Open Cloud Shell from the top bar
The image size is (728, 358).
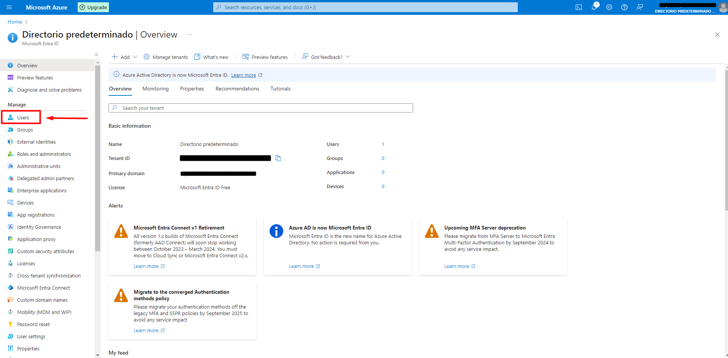click(x=578, y=7)
